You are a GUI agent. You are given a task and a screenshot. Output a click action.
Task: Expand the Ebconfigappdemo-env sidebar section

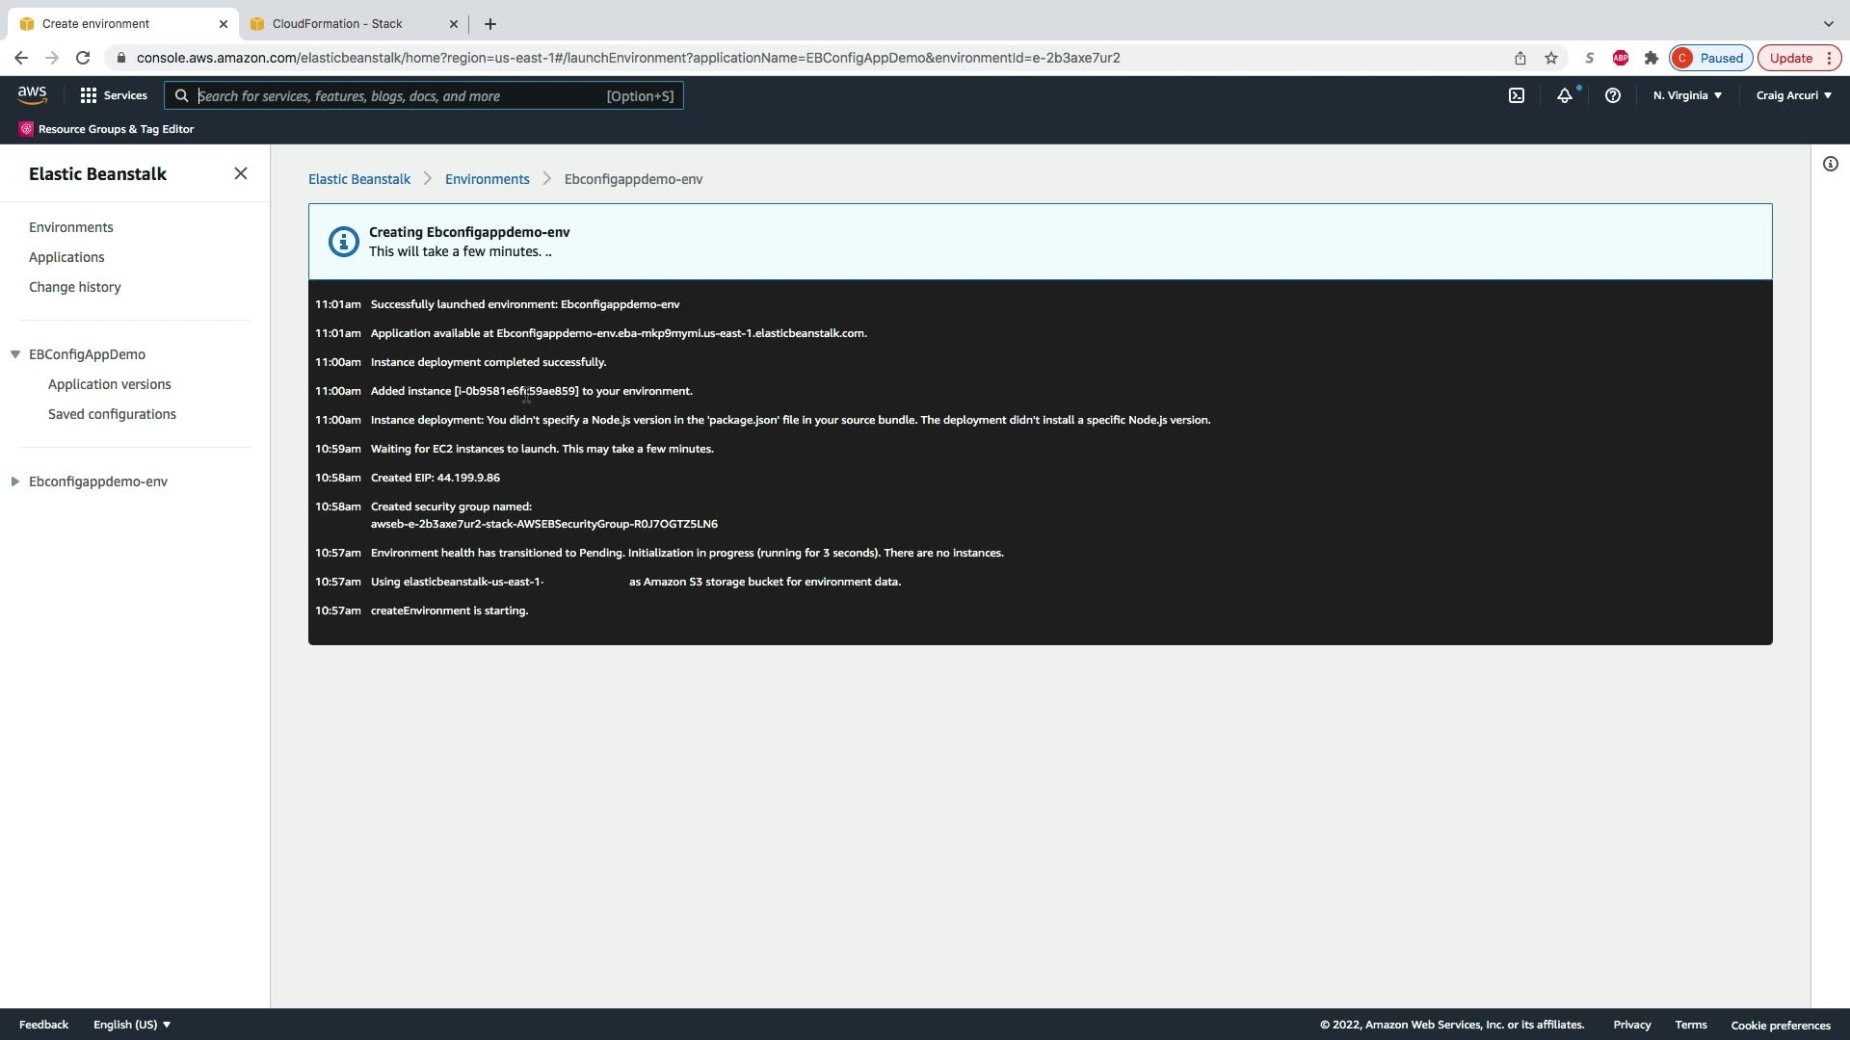pos(15,481)
